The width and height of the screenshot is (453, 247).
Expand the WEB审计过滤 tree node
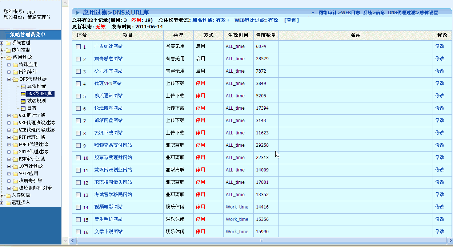coord(9,116)
